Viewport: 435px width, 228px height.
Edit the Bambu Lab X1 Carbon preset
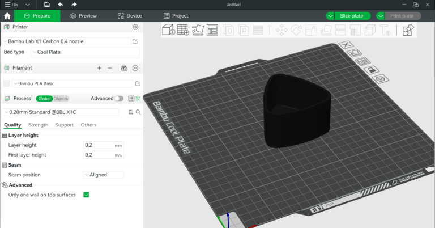tap(135, 41)
